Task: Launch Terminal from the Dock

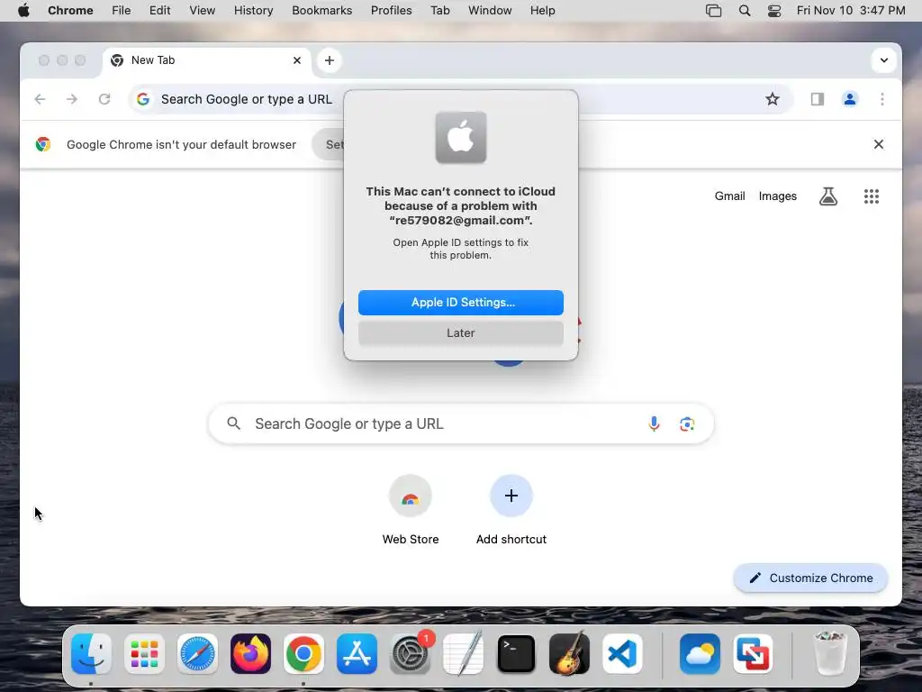Action: coord(516,653)
